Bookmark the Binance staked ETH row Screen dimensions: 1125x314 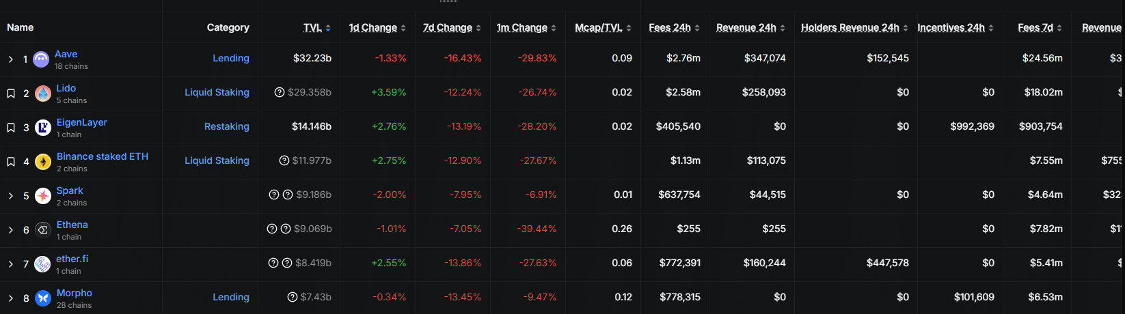click(11, 162)
